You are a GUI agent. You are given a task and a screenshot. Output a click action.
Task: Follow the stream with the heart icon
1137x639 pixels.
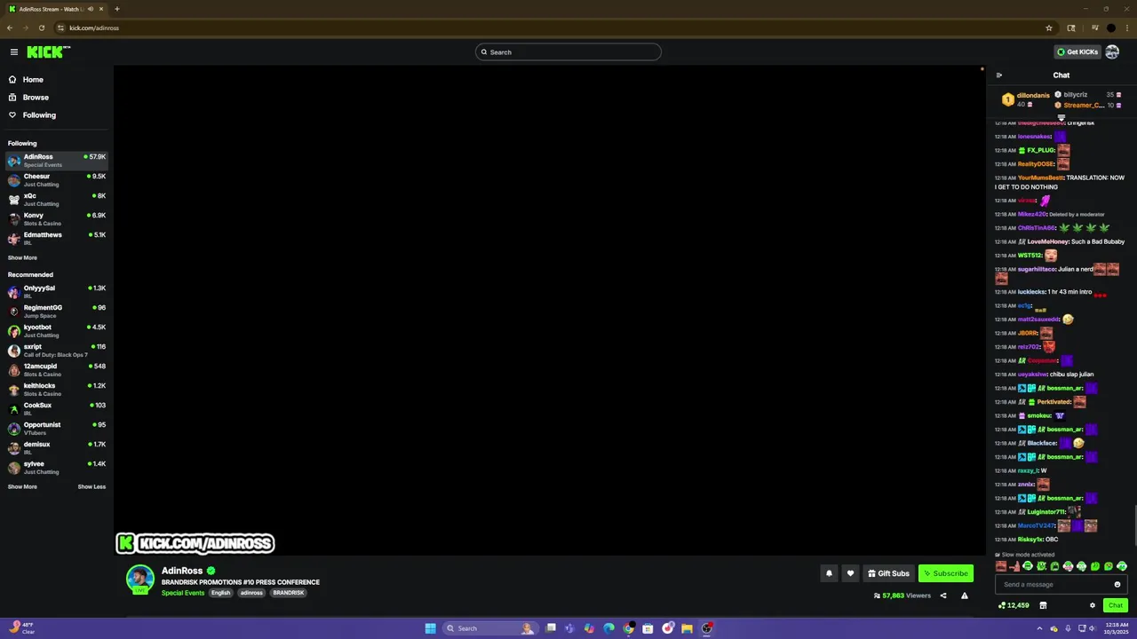point(850,573)
